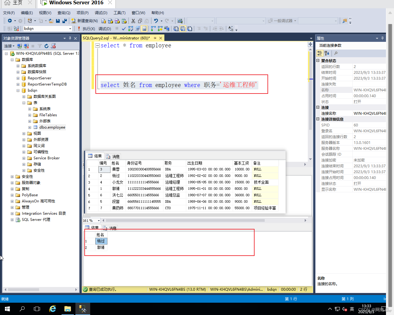Select the 杨过 result cell
This screenshot has width=394, height=315.
click(101, 241)
